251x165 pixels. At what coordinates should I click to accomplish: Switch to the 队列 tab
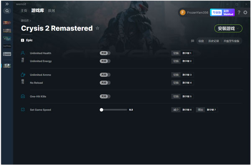51,11
